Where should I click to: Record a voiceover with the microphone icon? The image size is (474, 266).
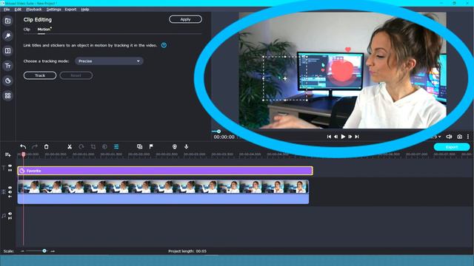point(186,146)
